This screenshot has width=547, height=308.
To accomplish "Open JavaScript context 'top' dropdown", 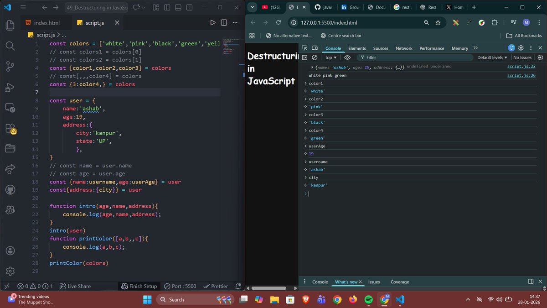I will click(331, 57).
